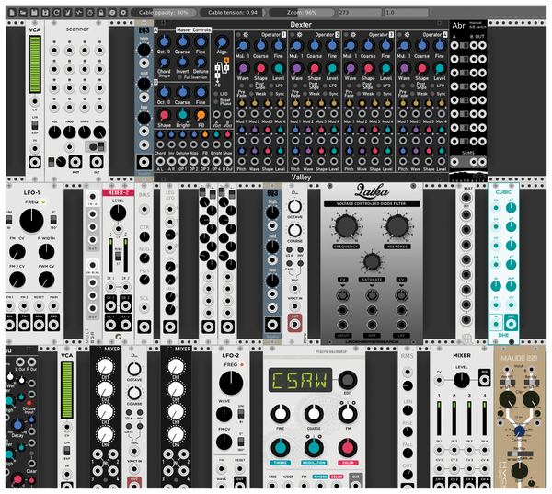The image size is (552, 494).
Task: Click the New patch toolbar icon
Action: click(12, 12)
